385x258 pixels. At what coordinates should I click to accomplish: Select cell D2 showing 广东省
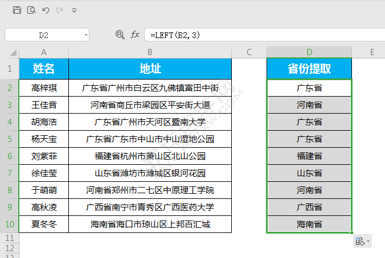[x=309, y=88]
